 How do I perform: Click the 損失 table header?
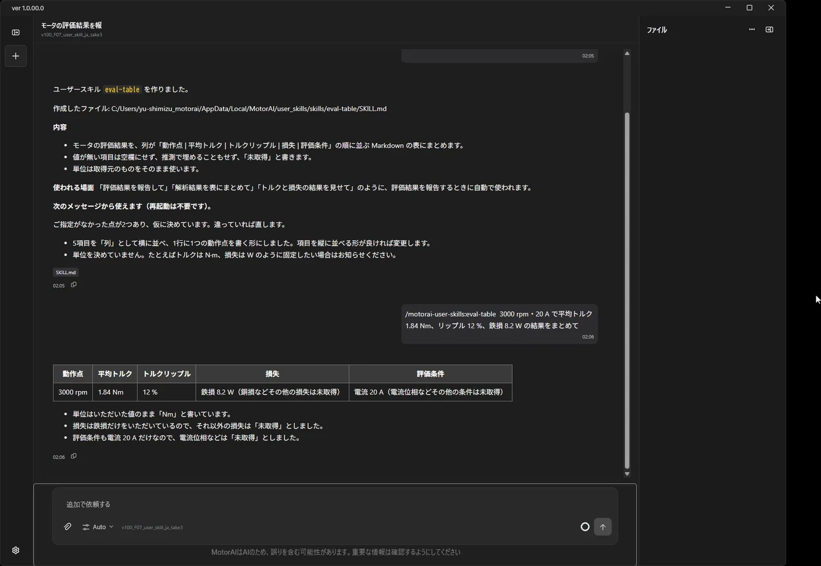click(273, 374)
